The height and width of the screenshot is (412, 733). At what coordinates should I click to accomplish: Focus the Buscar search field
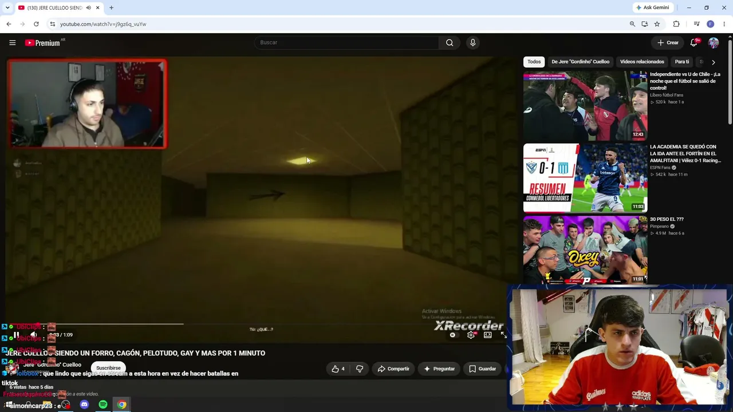coord(346,42)
